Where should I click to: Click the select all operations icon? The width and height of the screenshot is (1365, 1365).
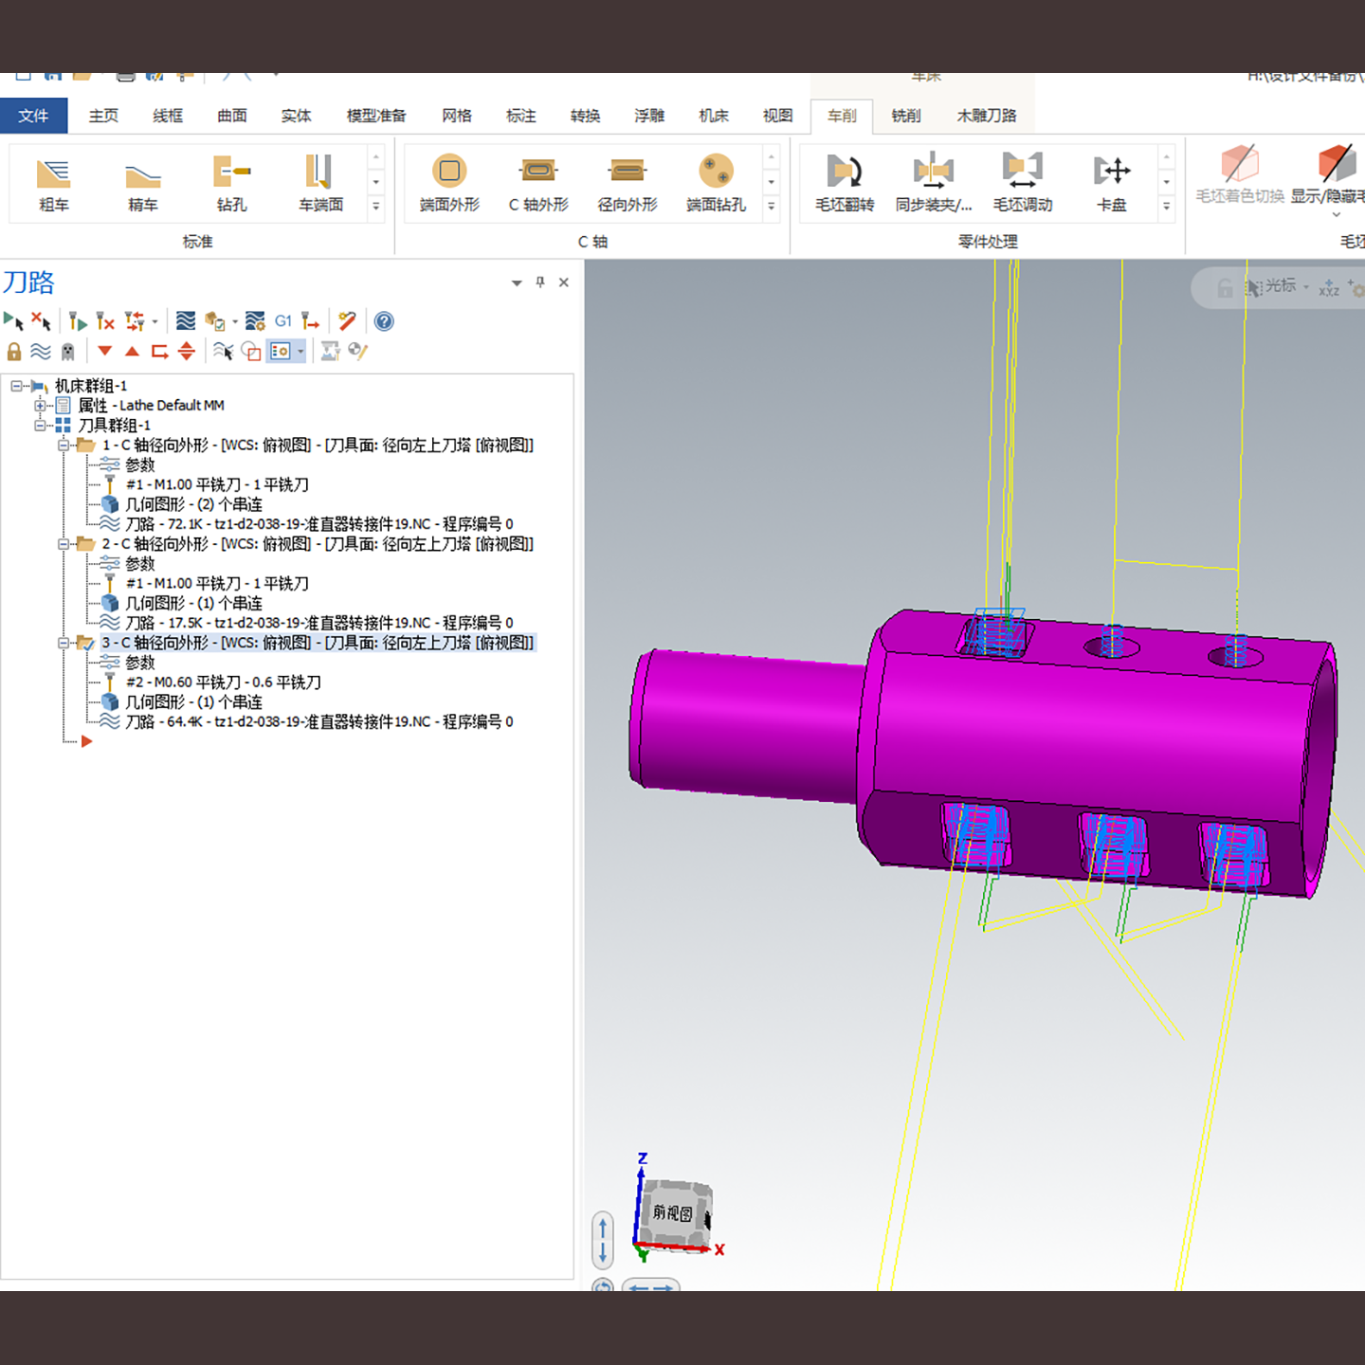pyautogui.click(x=13, y=321)
